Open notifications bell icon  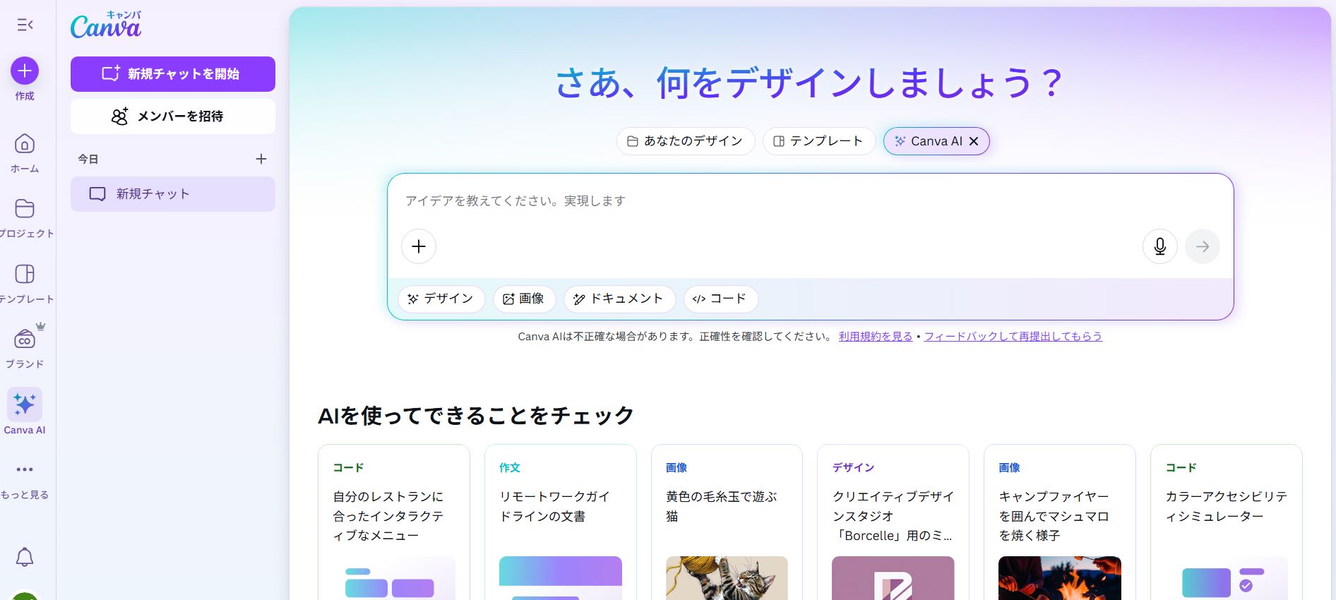(25, 557)
